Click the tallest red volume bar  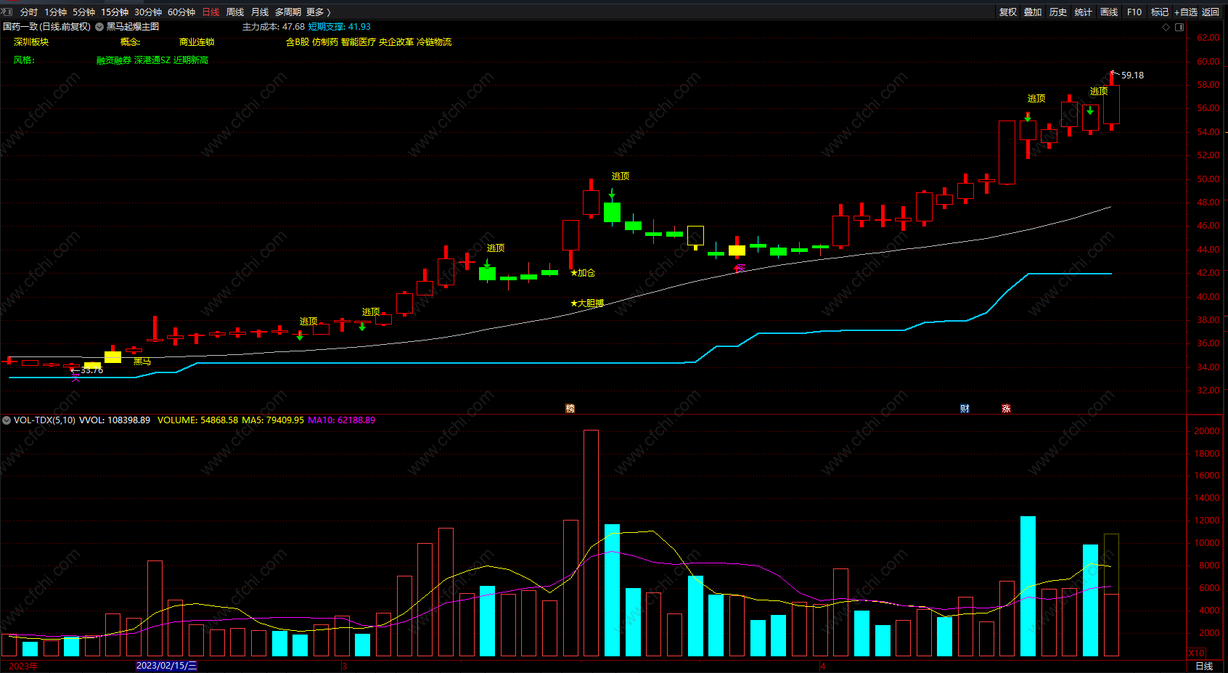(x=591, y=543)
